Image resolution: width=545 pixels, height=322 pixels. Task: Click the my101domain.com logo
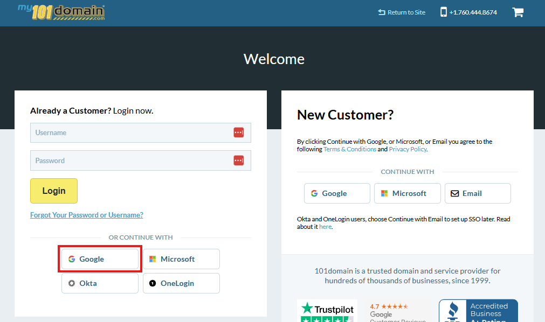coord(60,12)
